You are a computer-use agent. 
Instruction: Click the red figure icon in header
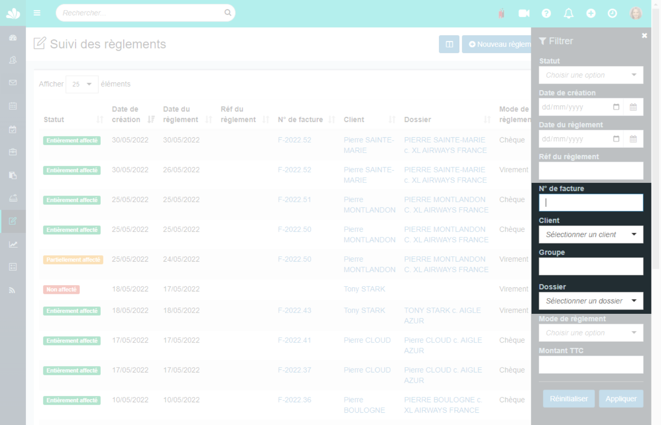tap(501, 13)
